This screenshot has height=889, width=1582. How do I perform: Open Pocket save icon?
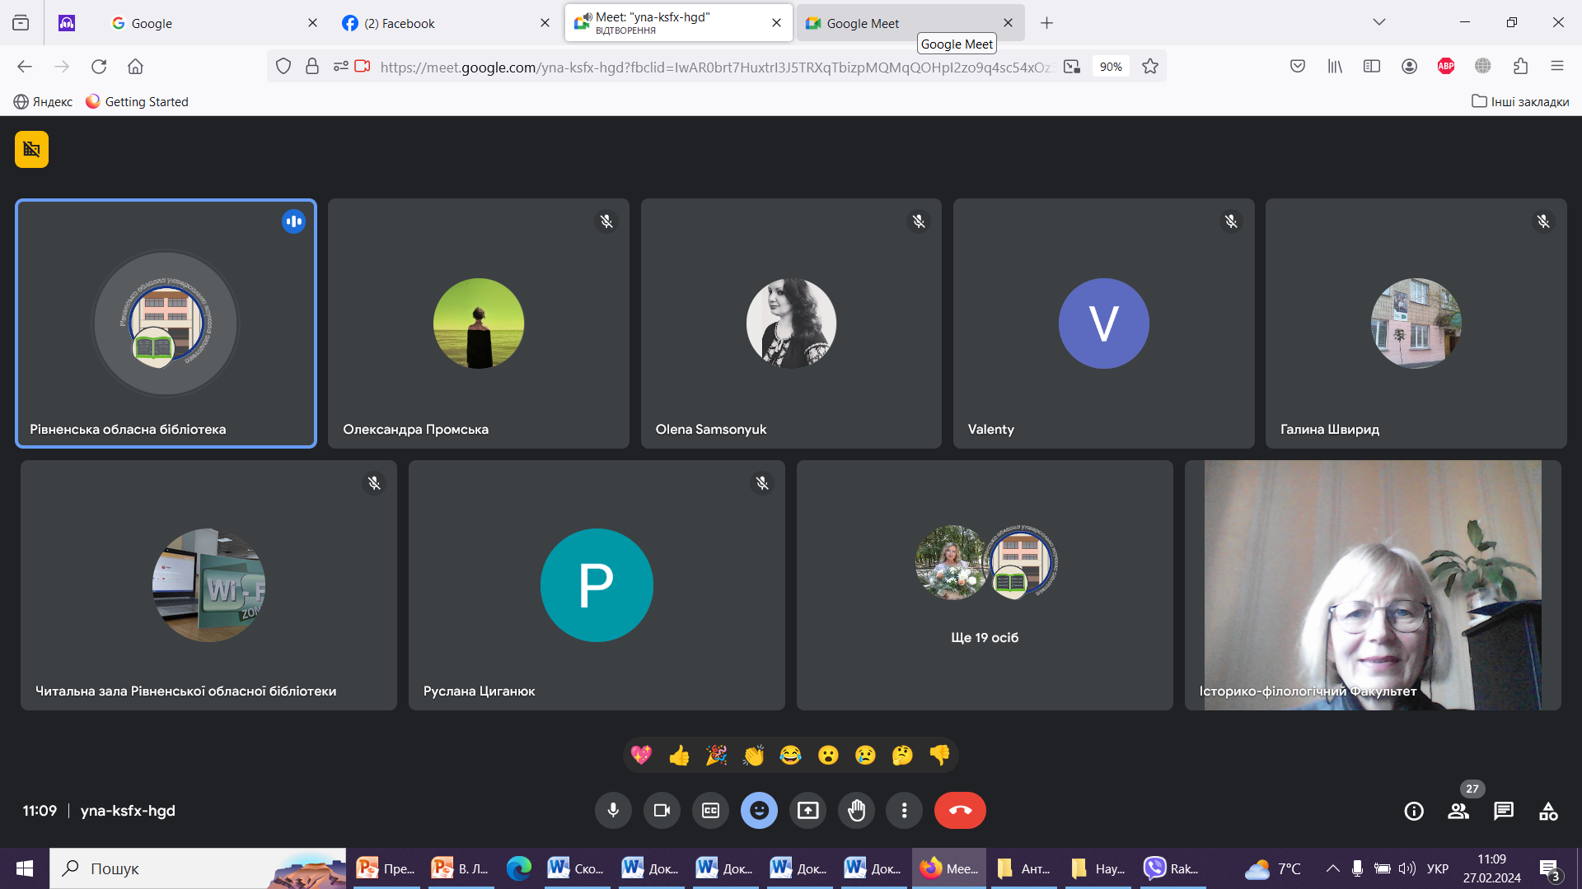click(x=1298, y=67)
